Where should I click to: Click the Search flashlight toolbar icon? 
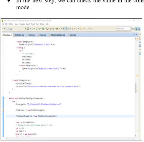(59, 29)
